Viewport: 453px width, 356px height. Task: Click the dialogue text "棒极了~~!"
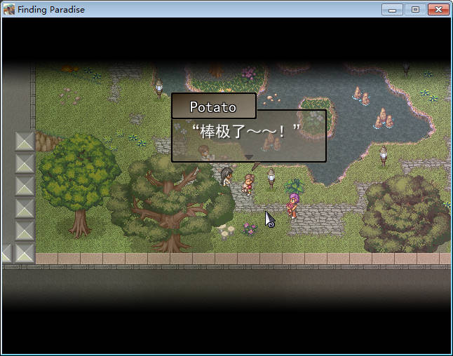point(246,131)
